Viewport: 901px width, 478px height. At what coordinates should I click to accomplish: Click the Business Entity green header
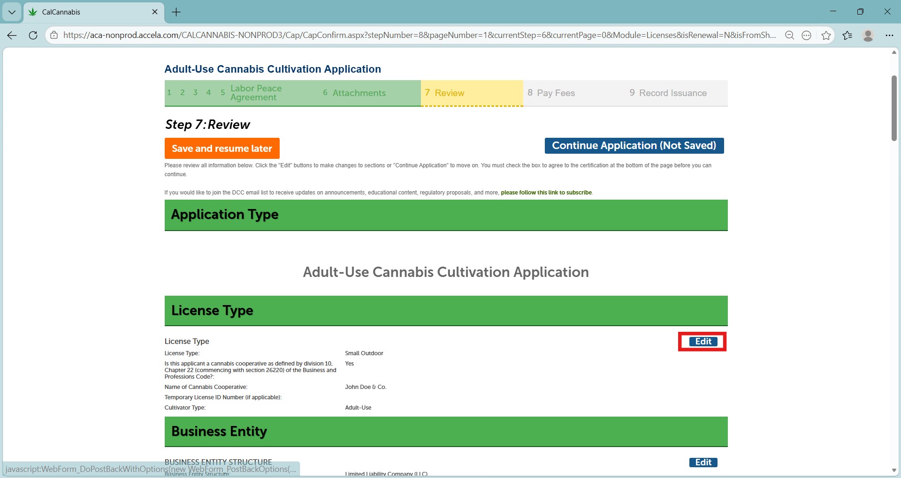[x=446, y=432]
